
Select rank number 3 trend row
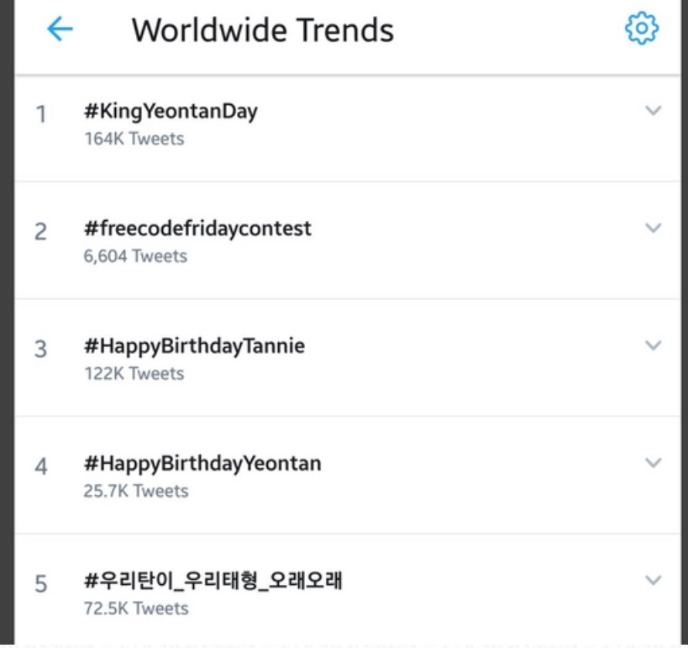(348, 357)
